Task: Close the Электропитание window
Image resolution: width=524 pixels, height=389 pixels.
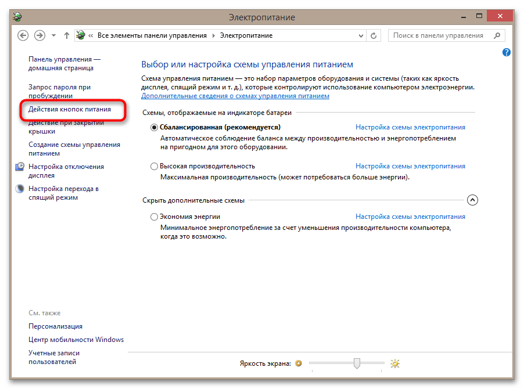Action: pyautogui.click(x=500, y=16)
